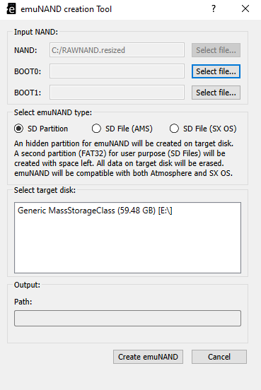
Task: Start creation with Create emuNAND button
Action: click(148, 357)
